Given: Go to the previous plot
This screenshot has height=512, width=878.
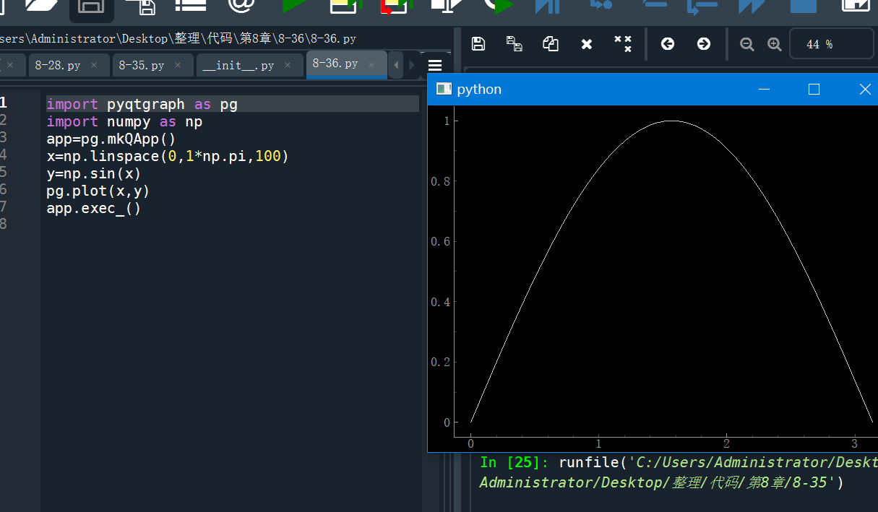Looking at the screenshot, I should 668,44.
